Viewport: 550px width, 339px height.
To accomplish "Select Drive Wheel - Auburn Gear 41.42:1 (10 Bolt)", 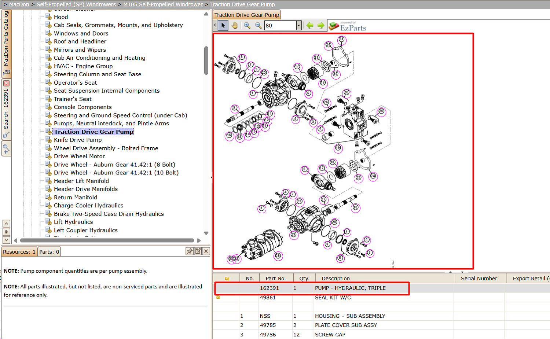I will coord(116,173).
